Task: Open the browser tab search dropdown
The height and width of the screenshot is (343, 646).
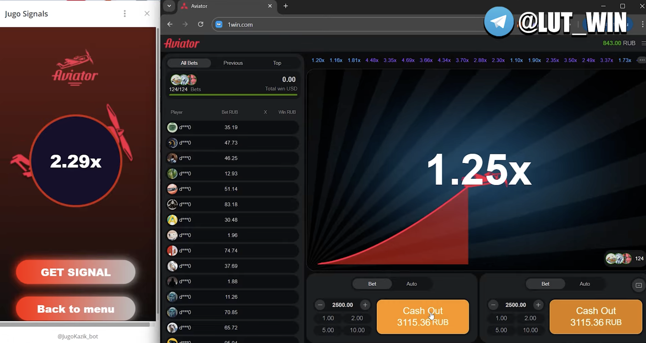Action: pyautogui.click(x=169, y=6)
